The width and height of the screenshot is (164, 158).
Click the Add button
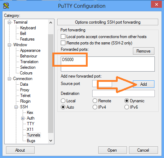pyautogui.click(x=143, y=84)
